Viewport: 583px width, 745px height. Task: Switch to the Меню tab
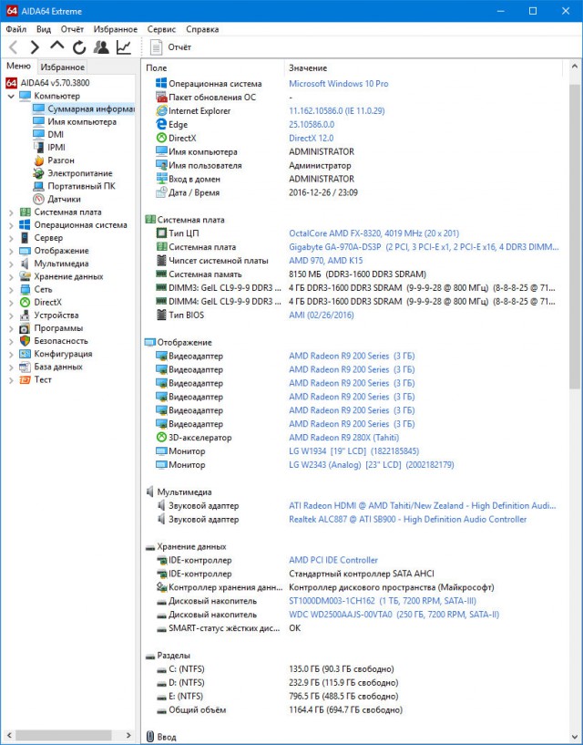[18, 66]
